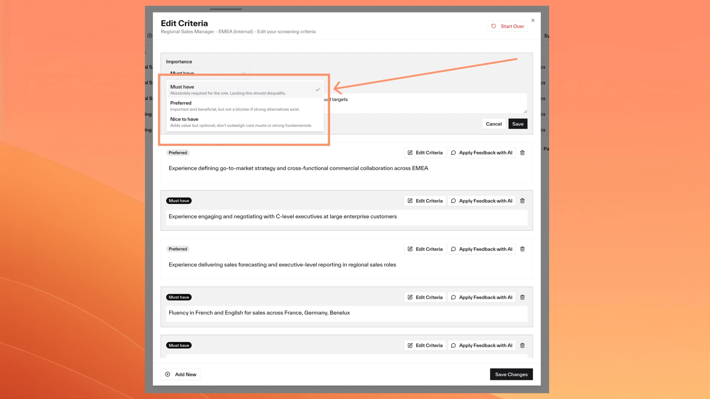Click Add New criterion button

point(180,374)
